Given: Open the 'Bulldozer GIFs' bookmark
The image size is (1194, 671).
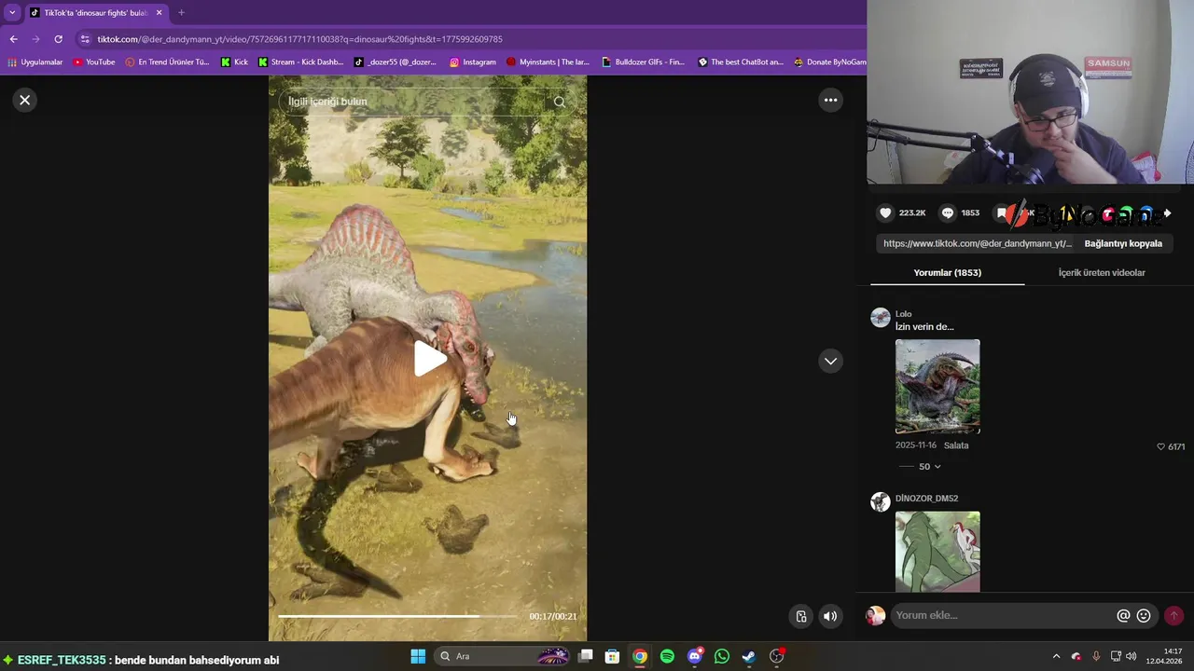Looking at the screenshot, I should coord(643,62).
